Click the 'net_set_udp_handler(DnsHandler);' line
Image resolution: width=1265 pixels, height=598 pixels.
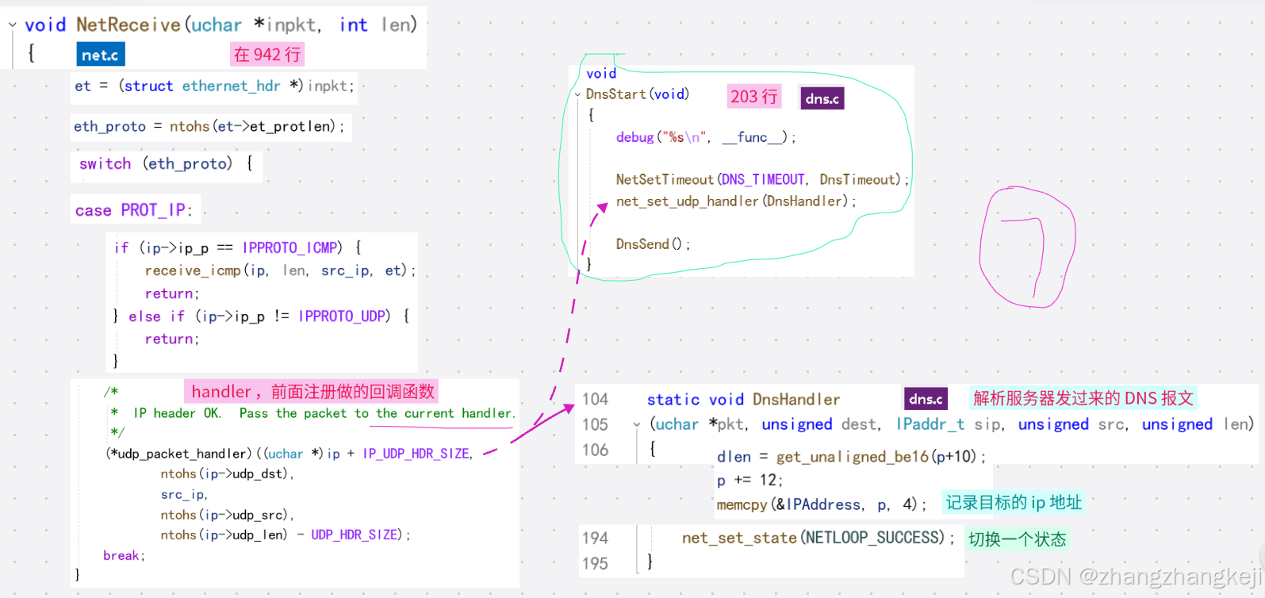(x=736, y=201)
